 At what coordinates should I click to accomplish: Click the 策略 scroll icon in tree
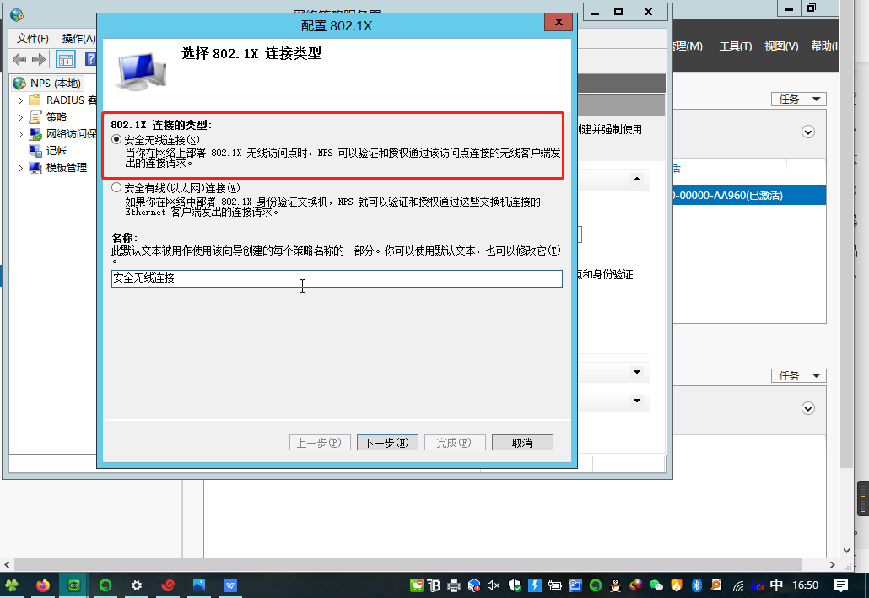coord(35,117)
